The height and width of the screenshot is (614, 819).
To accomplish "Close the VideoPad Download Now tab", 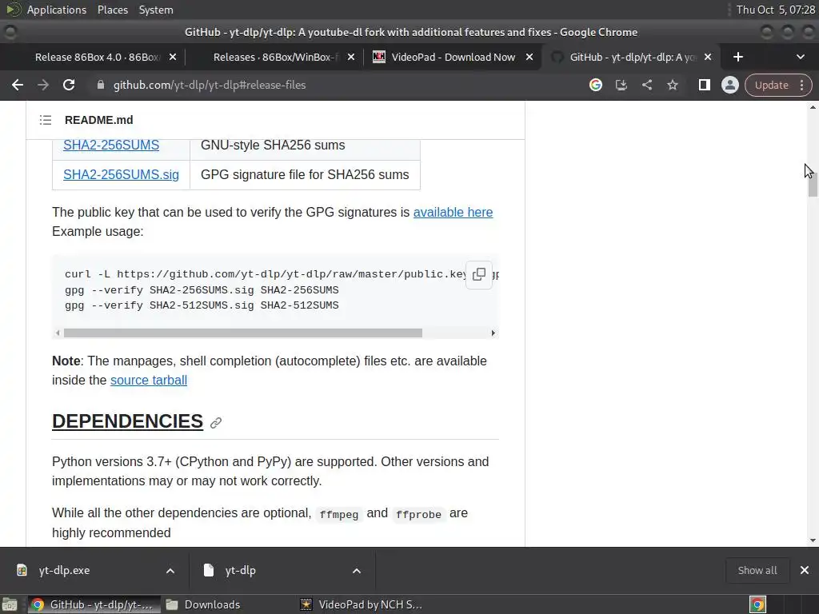I will pos(529,57).
